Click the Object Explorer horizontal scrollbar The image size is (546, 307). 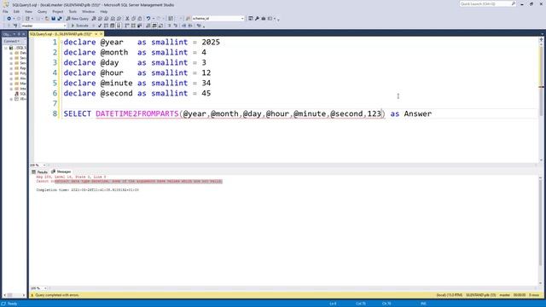(x=15, y=295)
